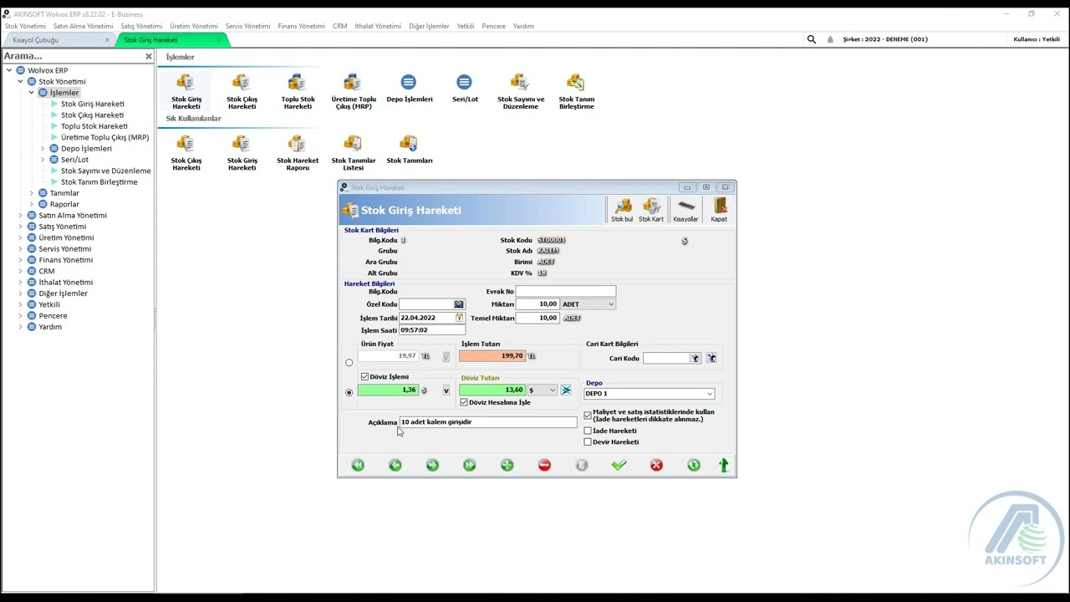Toggle Döviz Hesabına İşle checkbox
Viewport: 1070px width, 602px height.
pyautogui.click(x=464, y=402)
